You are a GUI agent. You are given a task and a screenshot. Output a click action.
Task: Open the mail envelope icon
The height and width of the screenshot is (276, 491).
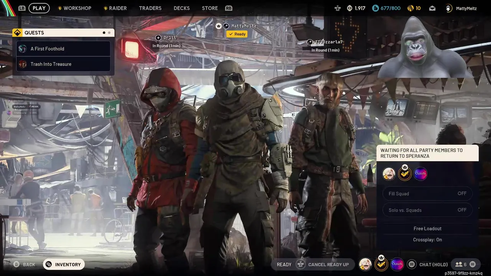432,8
